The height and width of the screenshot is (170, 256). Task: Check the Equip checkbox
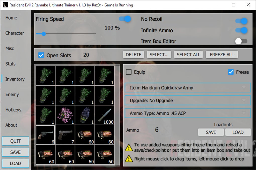(x=129, y=72)
